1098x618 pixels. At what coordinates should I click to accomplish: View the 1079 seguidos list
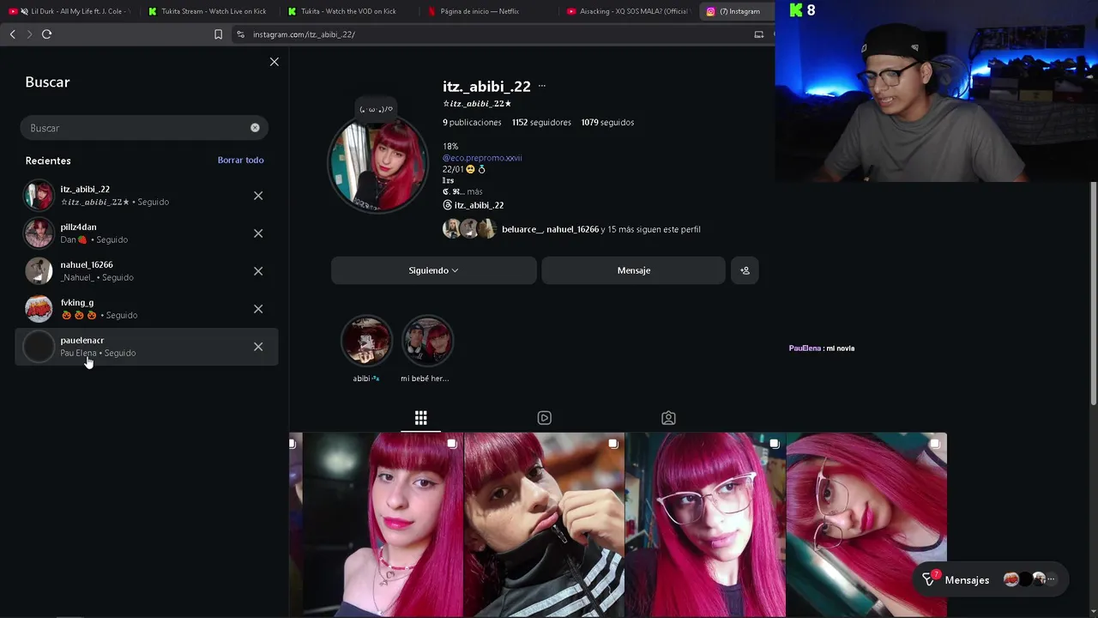pos(607,123)
